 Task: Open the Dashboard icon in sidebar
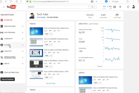(x=2, y=20)
